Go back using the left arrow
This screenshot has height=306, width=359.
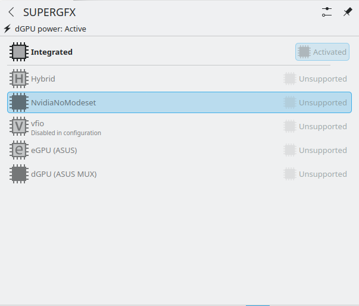11,12
